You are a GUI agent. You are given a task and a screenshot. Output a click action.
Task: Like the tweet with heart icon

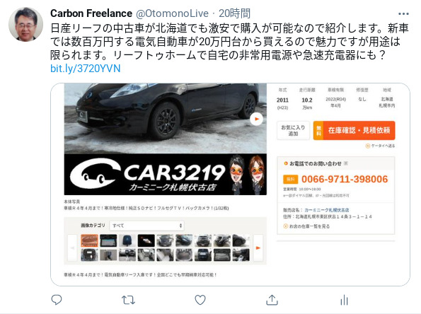pyautogui.click(x=200, y=300)
